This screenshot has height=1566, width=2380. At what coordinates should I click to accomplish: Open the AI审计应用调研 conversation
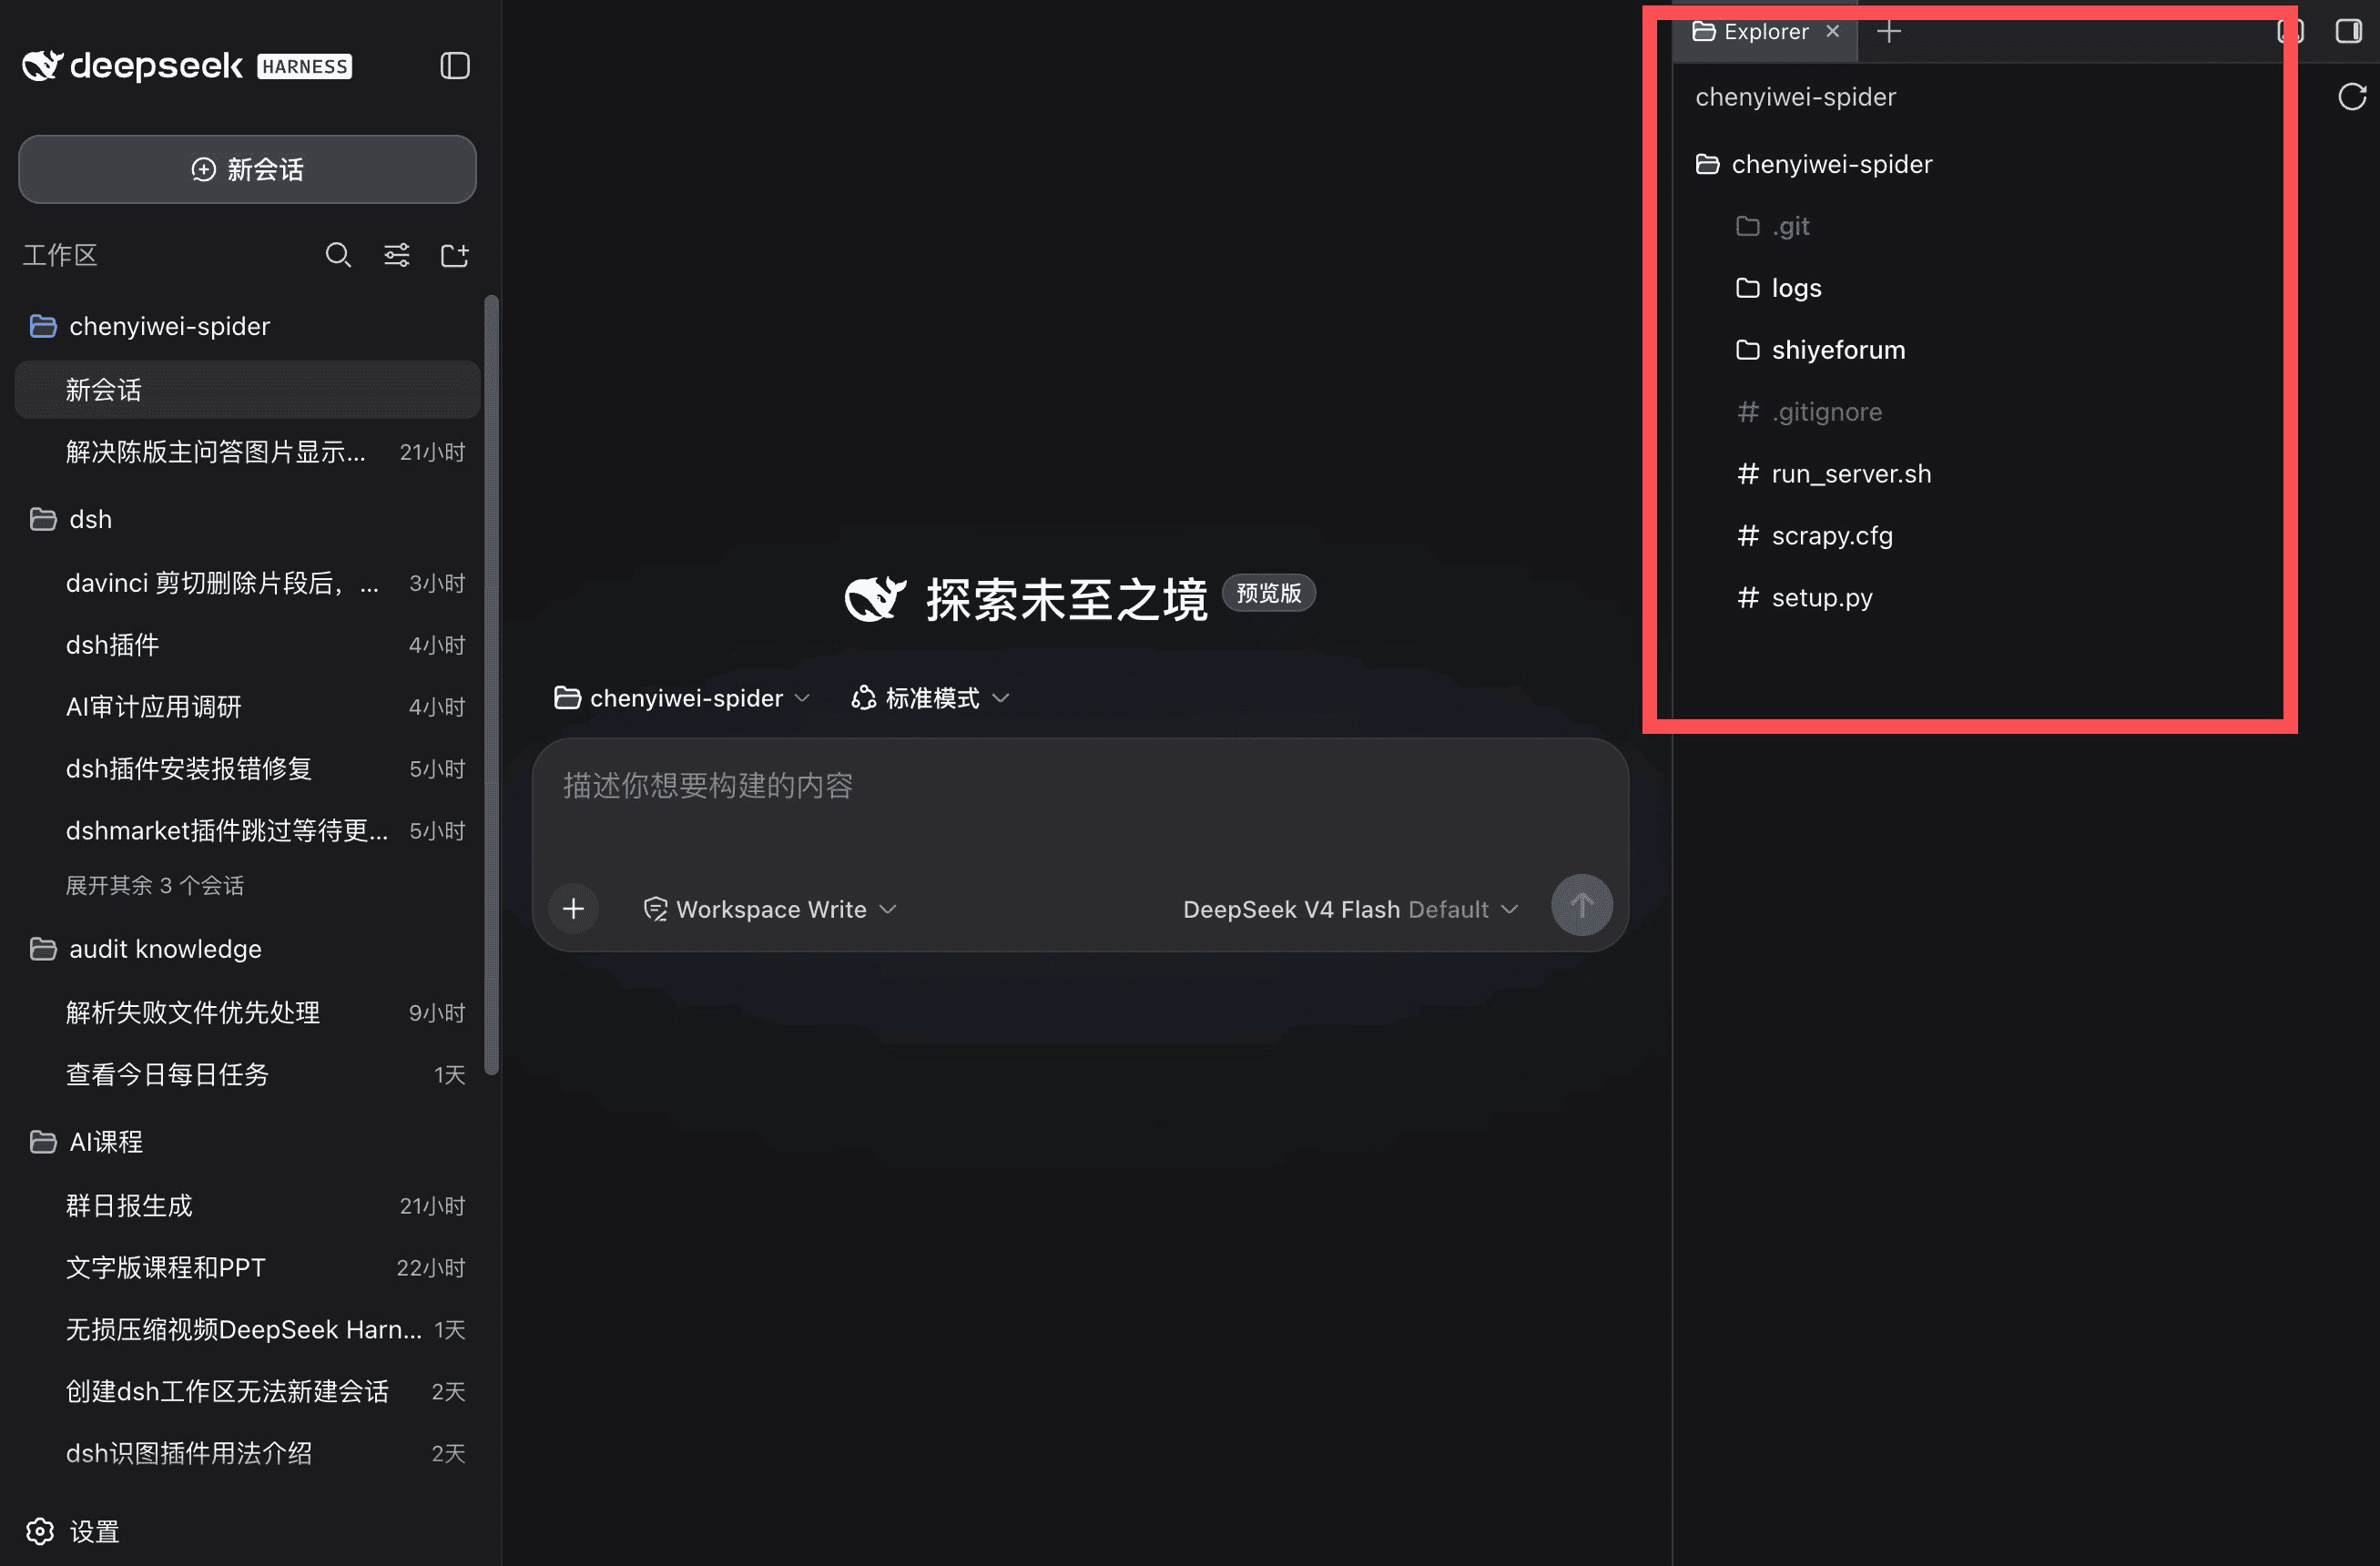(x=247, y=707)
